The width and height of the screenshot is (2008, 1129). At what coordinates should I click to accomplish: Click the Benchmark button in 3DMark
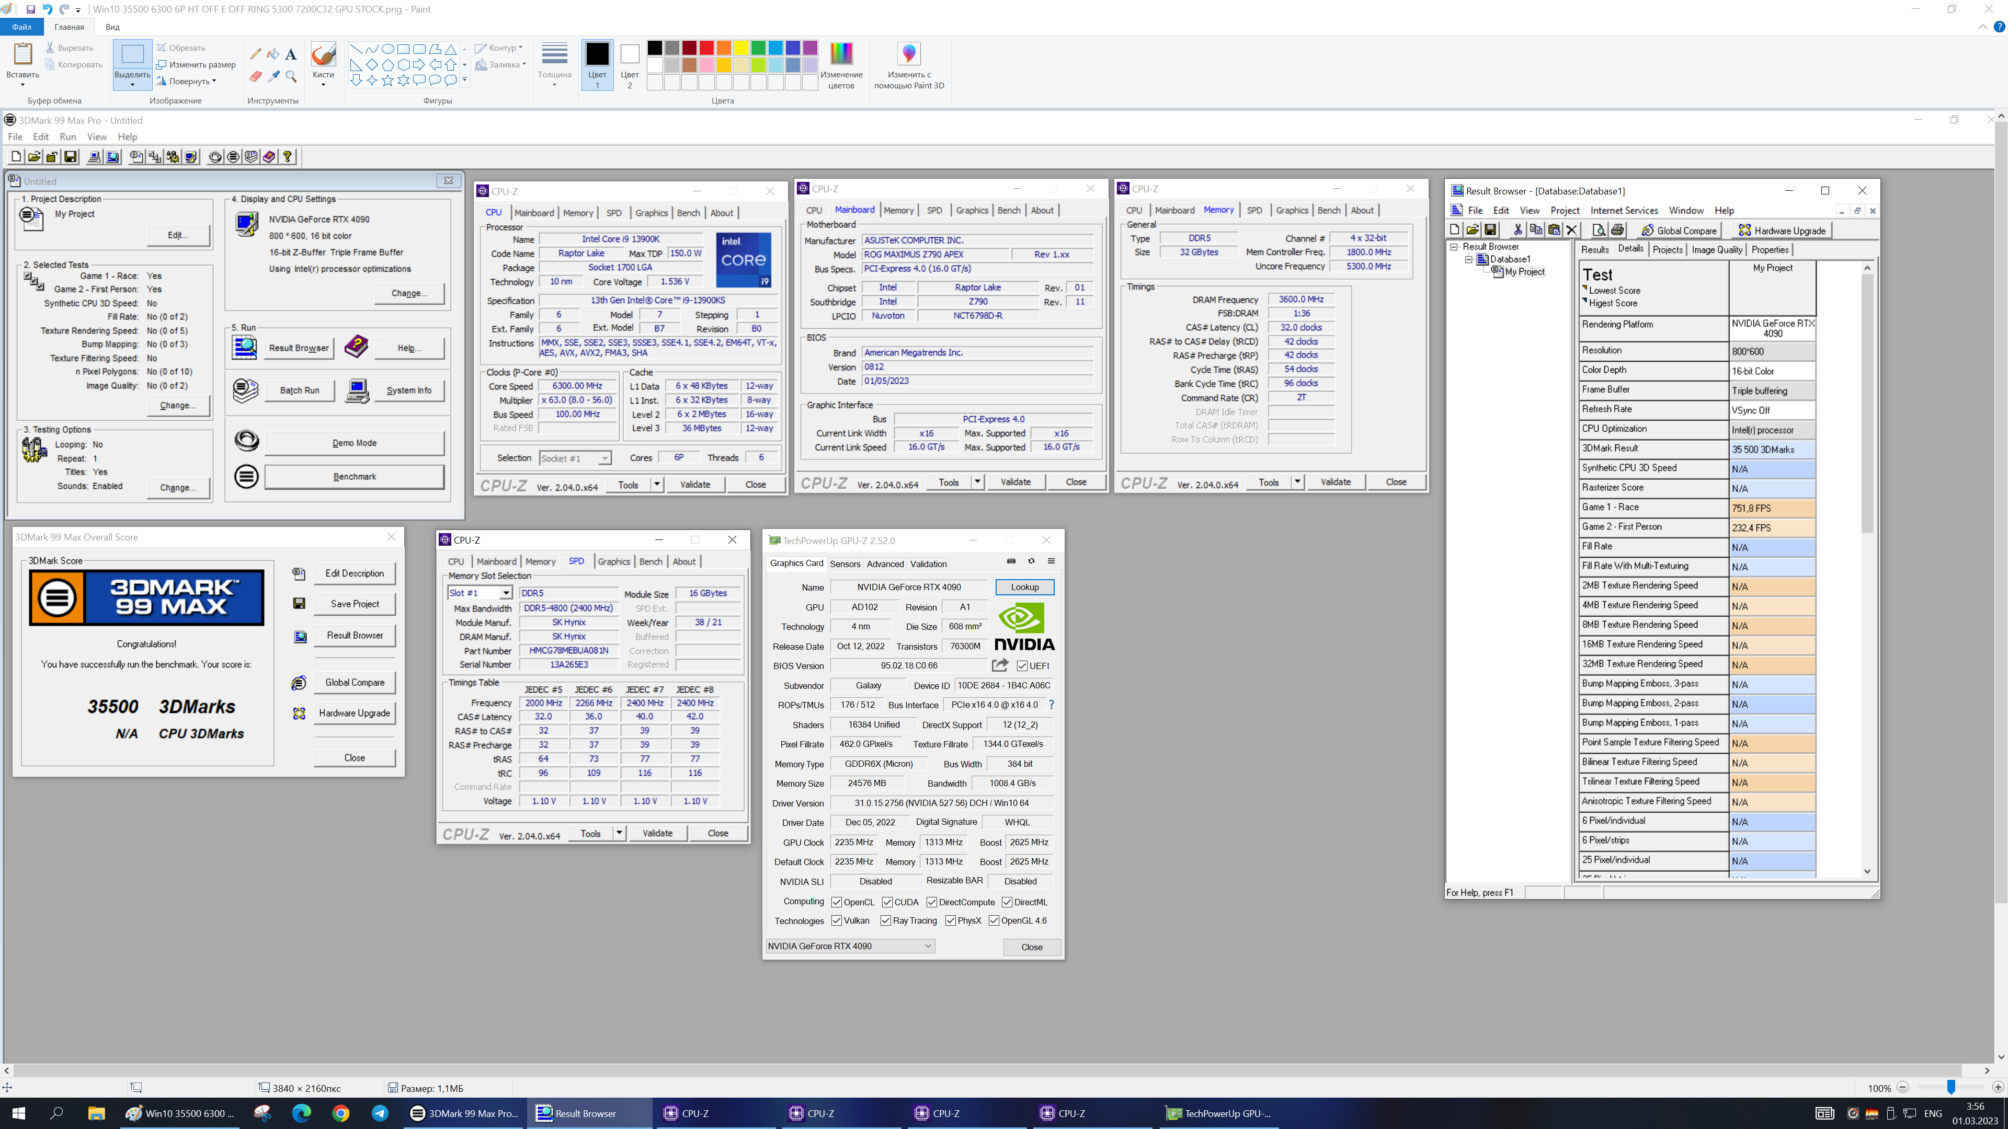[x=354, y=476]
